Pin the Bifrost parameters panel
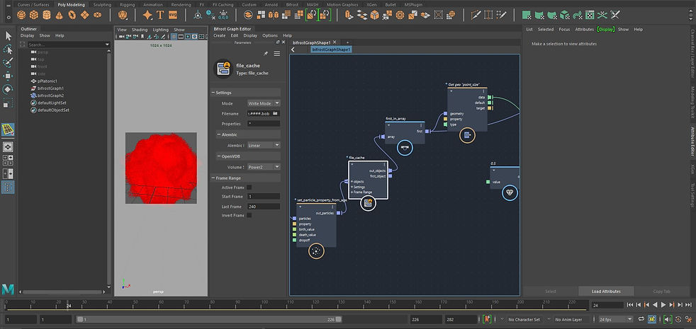This screenshot has height=329, width=696. [266, 54]
